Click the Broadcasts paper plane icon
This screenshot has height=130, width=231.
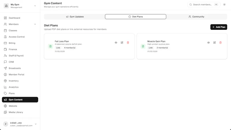tap(5, 68)
